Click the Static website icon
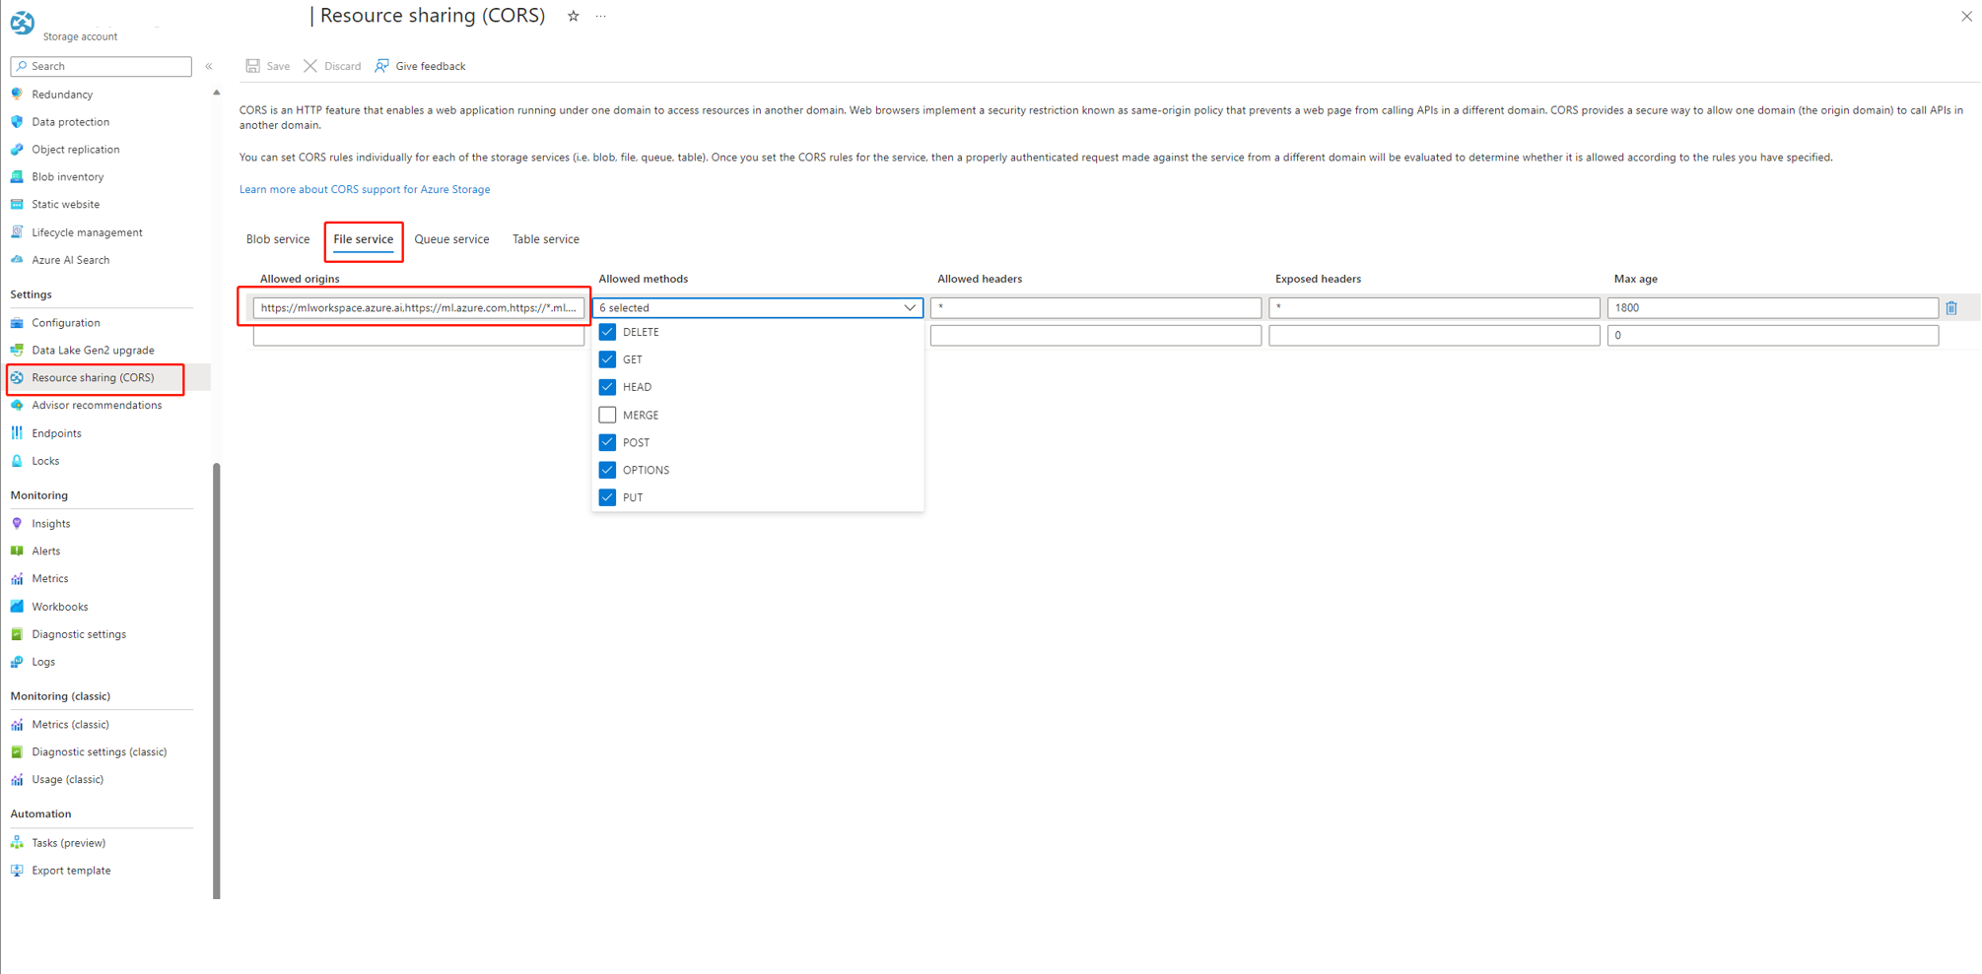 tap(17, 205)
